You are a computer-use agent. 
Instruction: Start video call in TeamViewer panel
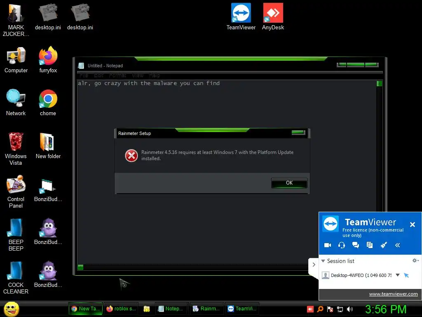coord(328,245)
